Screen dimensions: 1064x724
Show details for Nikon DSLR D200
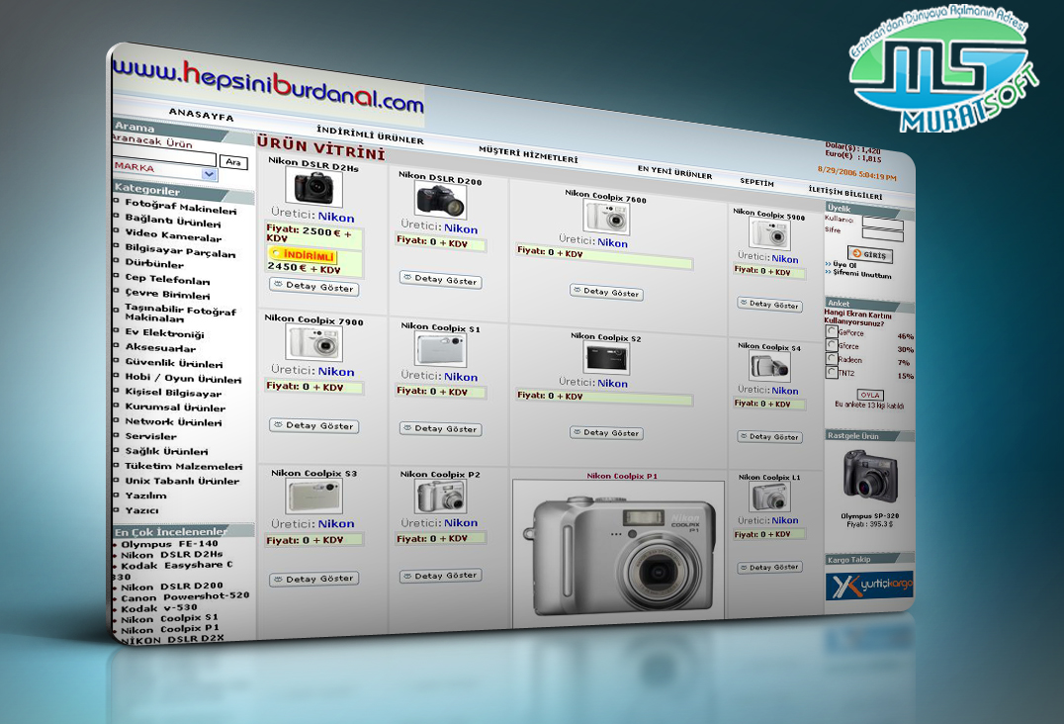point(441,280)
